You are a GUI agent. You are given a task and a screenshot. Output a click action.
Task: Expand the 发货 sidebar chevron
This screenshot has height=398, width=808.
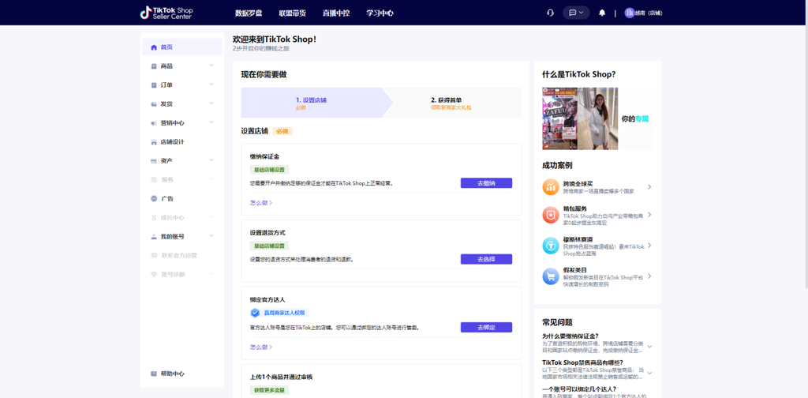(x=211, y=103)
